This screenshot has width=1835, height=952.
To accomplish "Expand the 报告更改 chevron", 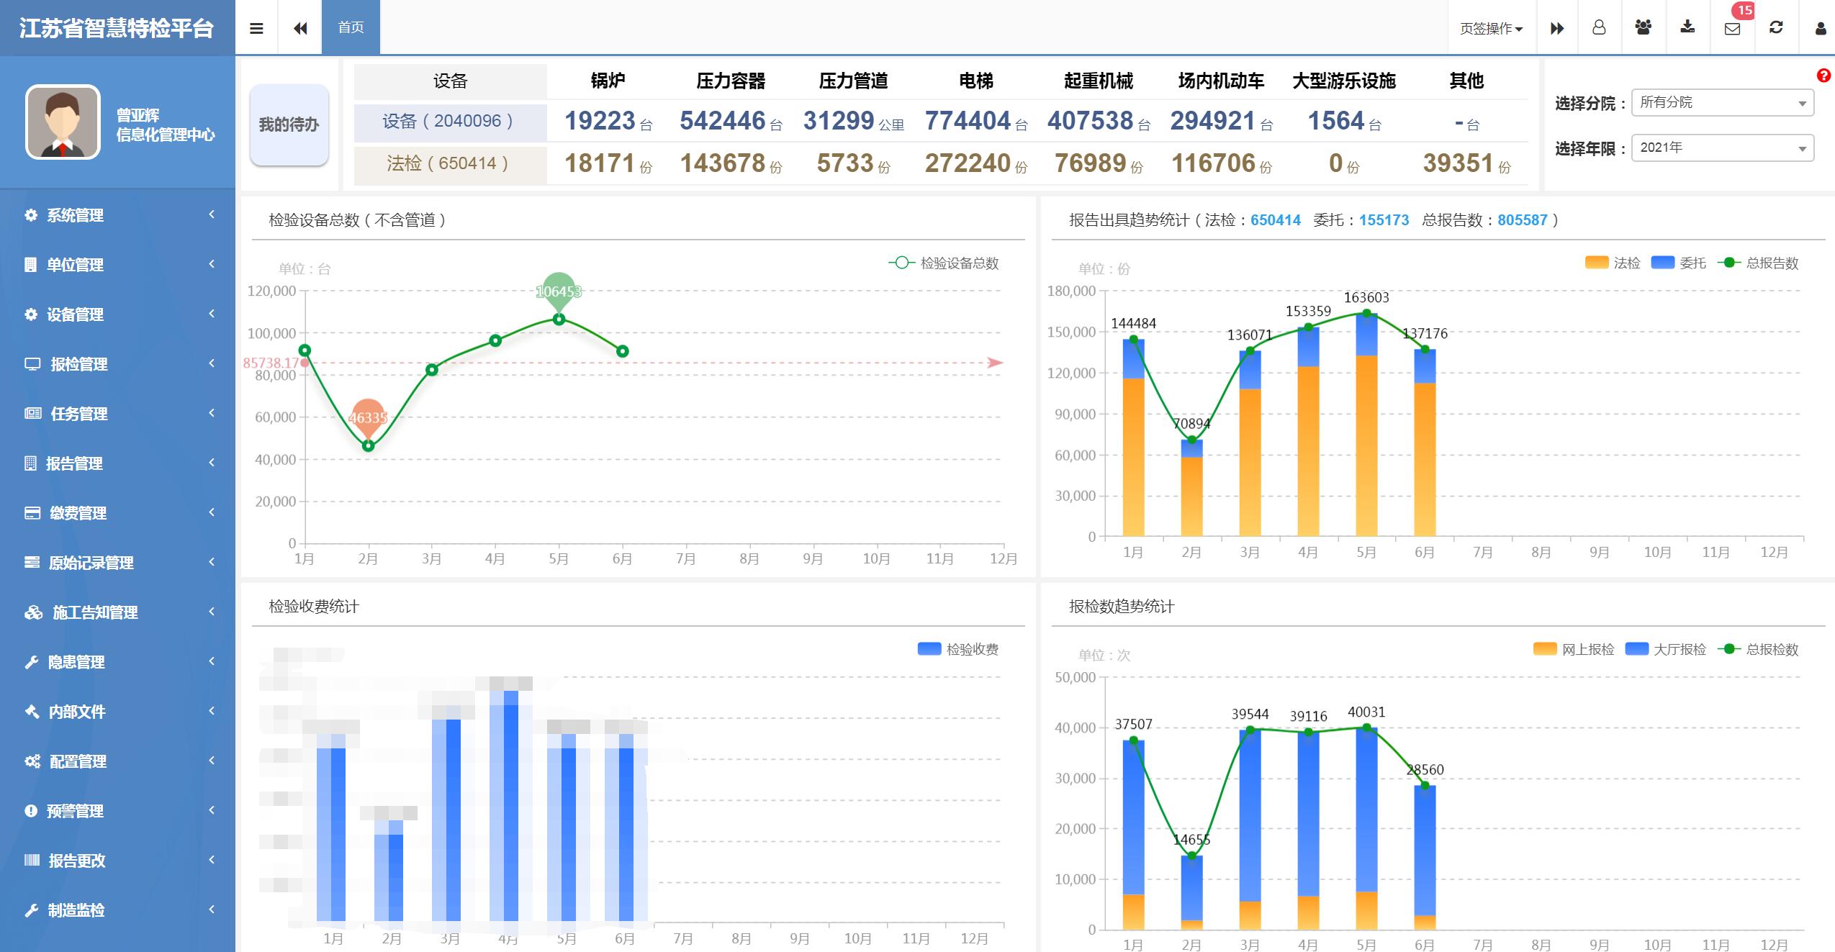I will (212, 860).
